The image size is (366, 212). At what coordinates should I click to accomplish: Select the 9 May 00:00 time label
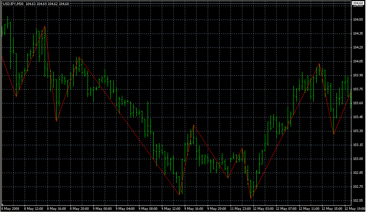pyautogui.click(x=103, y=208)
